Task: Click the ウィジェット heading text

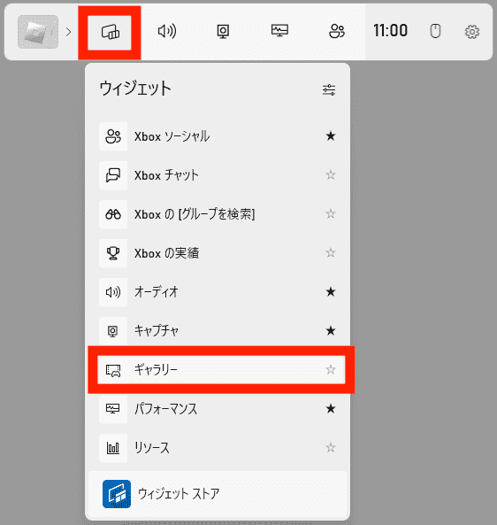Action: pyautogui.click(x=135, y=89)
